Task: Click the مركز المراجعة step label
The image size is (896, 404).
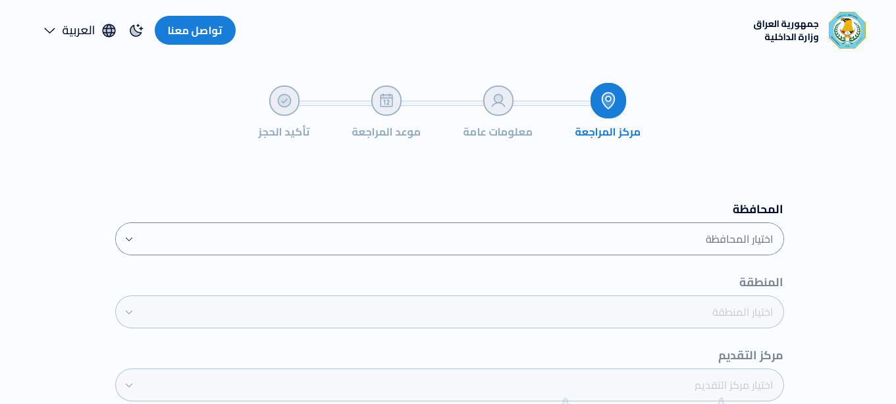Action: coord(608,132)
